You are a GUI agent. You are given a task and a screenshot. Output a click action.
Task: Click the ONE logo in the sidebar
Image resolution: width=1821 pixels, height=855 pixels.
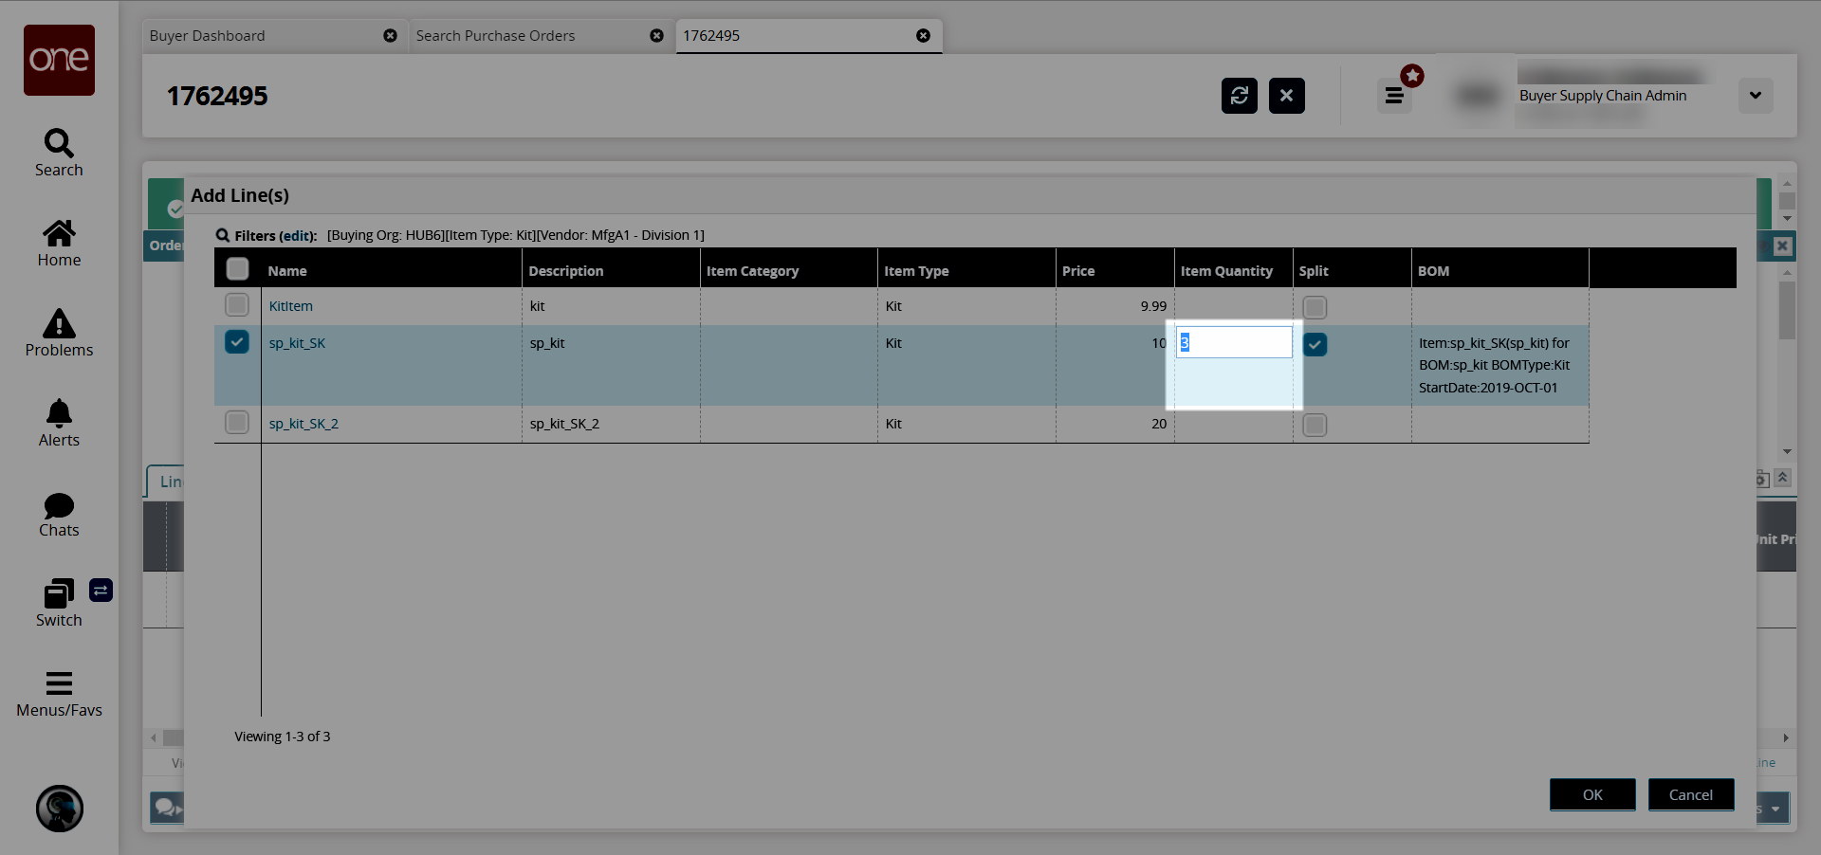[x=59, y=60]
